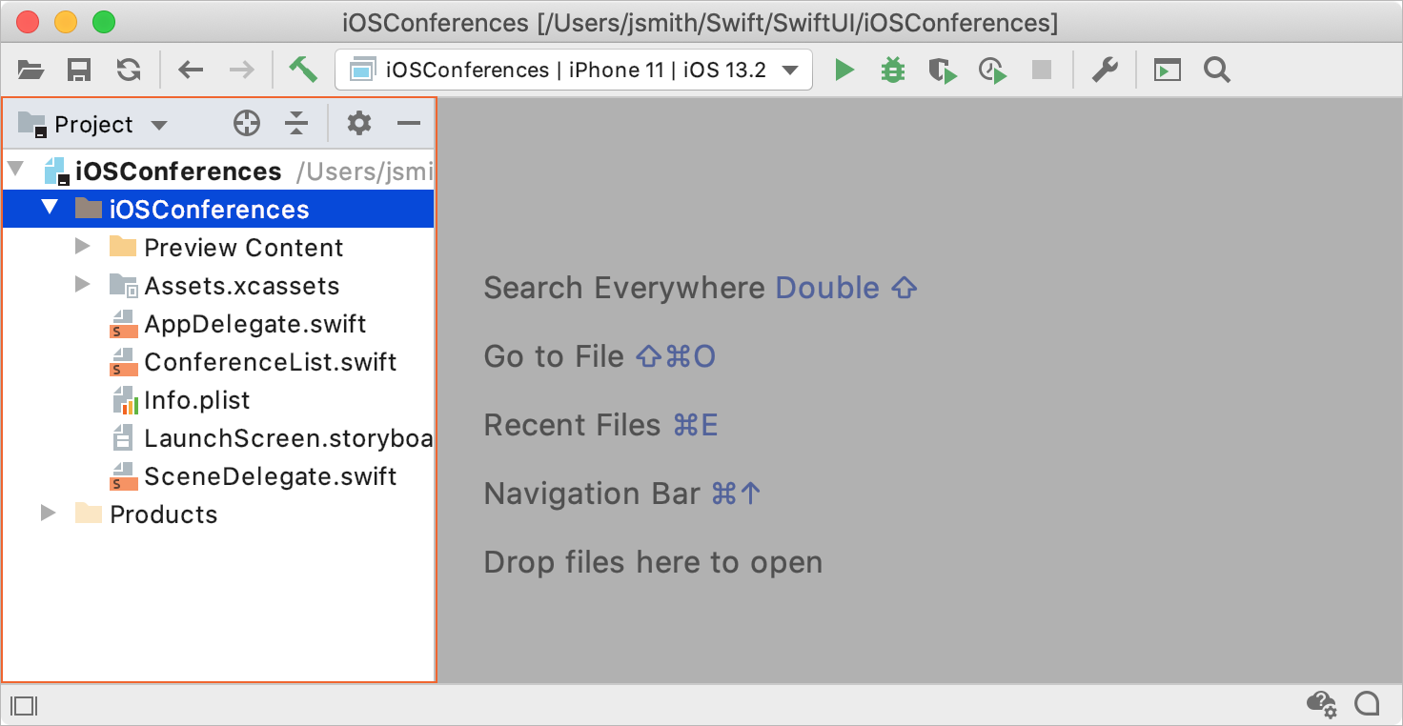Collapse all with the Project panel arrows icon
The height and width of the screenshot is (726, 1403).
click(x=297, y=123)
